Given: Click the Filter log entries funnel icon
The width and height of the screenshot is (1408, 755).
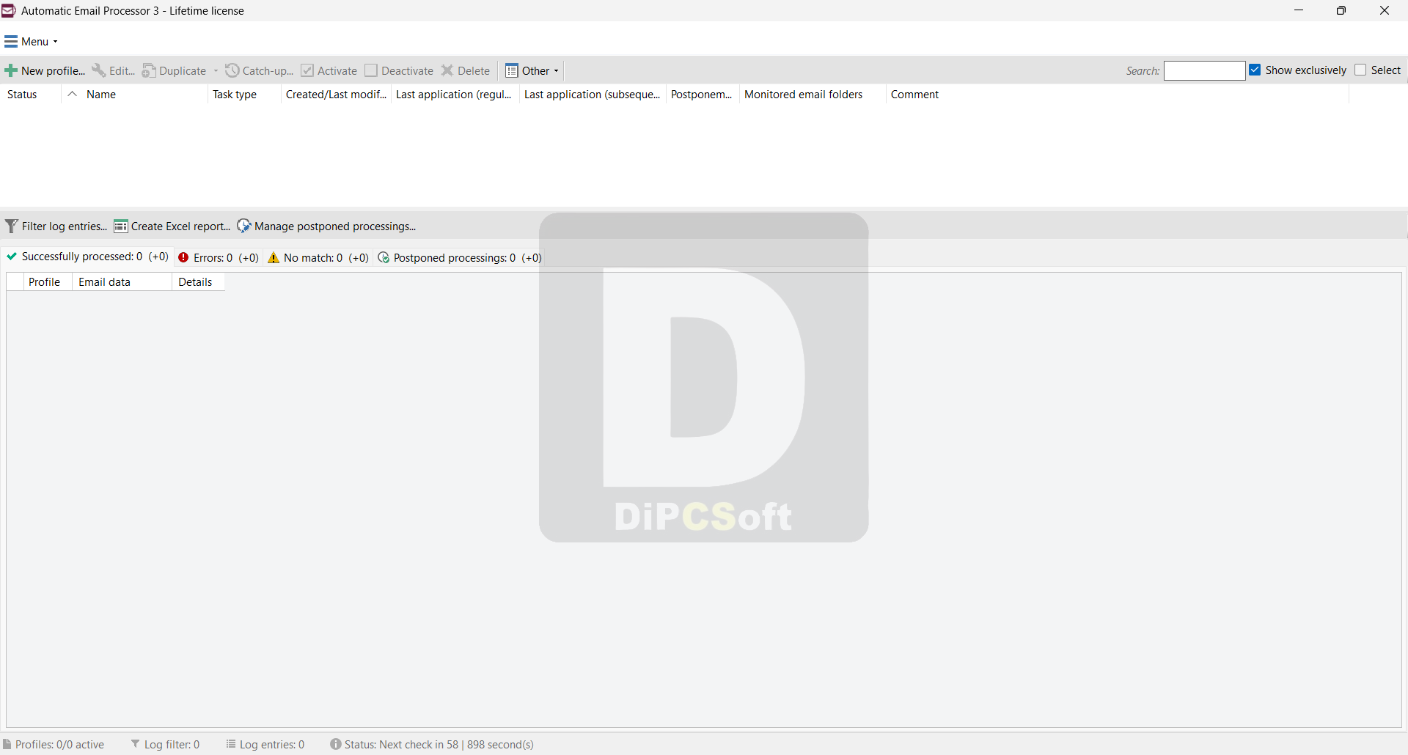Looking at the screenshot, I should pyautogui.click(x=12, y=226).
